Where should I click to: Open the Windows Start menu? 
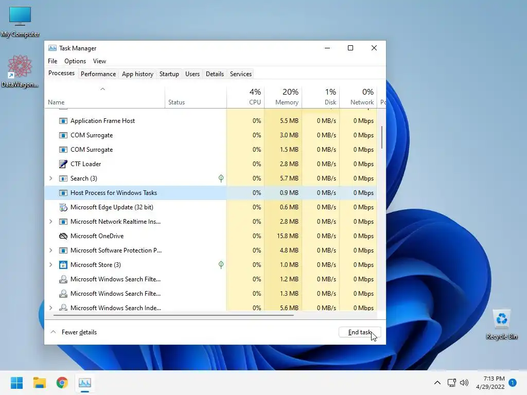coord(16,383)
